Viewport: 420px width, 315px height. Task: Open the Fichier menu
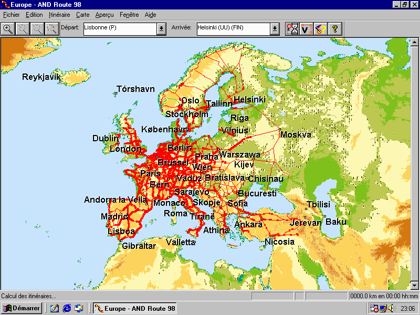click(11, 15)
